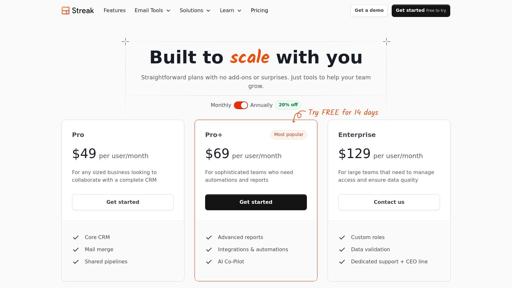Toggle the Monthly/Annually billing switch
The width and height of the screenshot is (512, 288).
click(241, 105)
